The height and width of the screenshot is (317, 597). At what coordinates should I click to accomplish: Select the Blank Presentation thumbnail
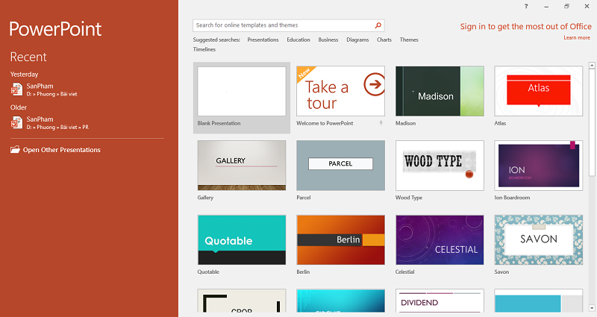(x=241, y=91)
